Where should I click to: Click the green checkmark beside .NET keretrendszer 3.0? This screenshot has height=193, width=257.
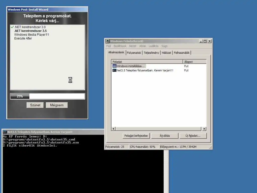click(12, 27)
